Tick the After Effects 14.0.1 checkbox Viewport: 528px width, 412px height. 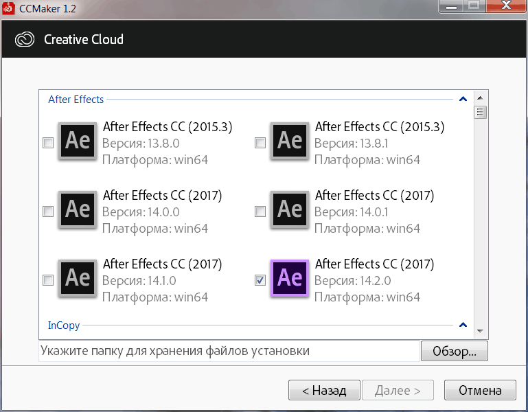[x=260, y=211]
